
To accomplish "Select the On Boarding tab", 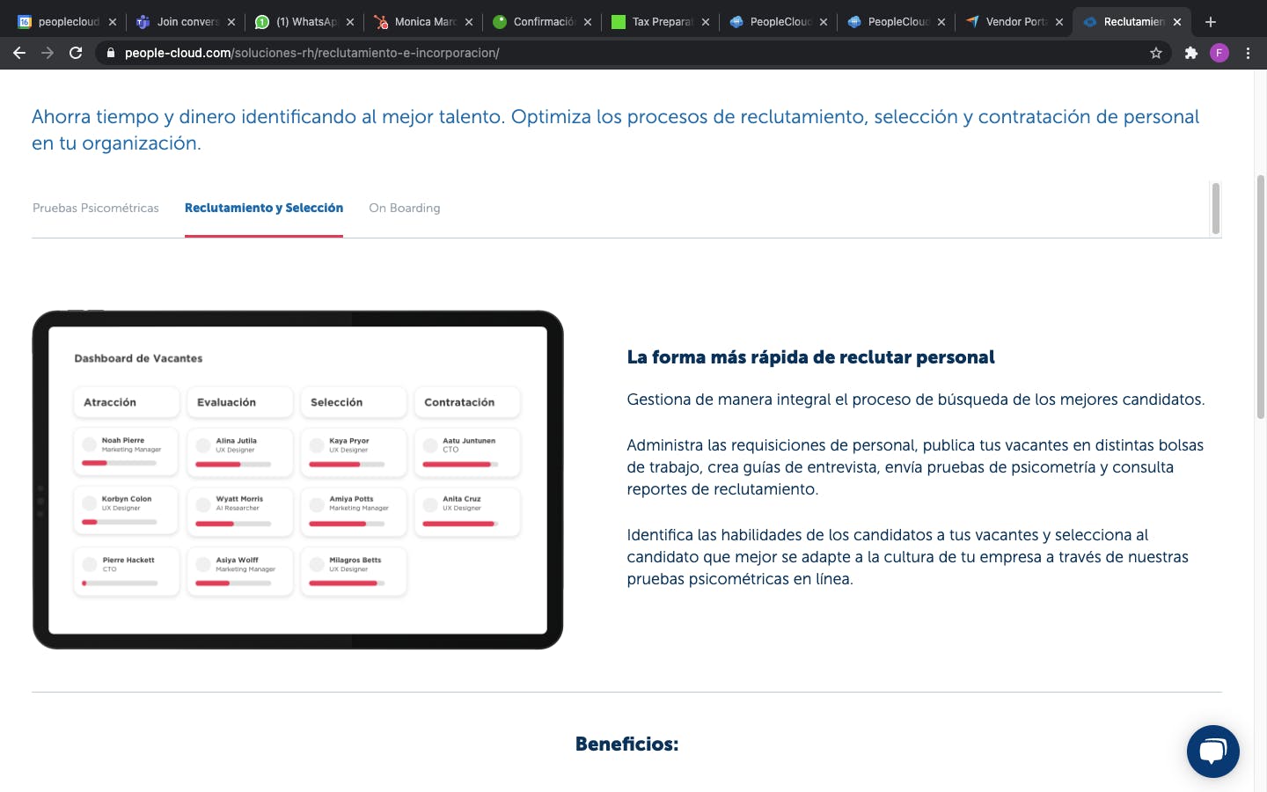I will (x=405, y=209).
